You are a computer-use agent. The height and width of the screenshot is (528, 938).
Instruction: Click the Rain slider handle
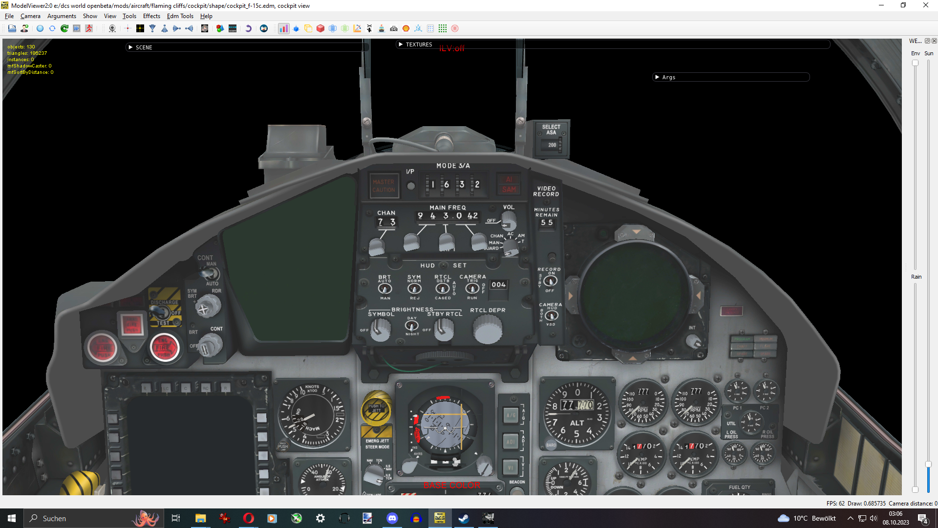(x=915, y=489)
